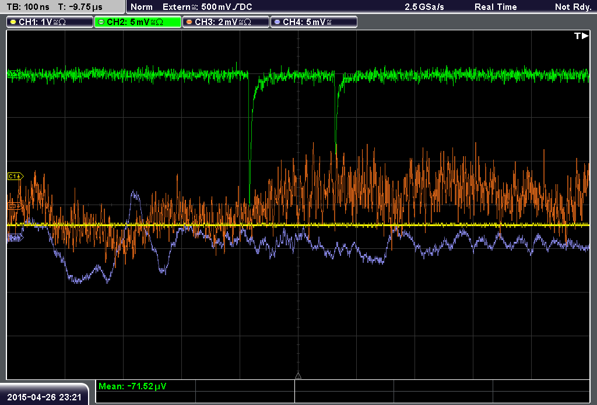Click the orange C3 ground level marker

[15, 206]
